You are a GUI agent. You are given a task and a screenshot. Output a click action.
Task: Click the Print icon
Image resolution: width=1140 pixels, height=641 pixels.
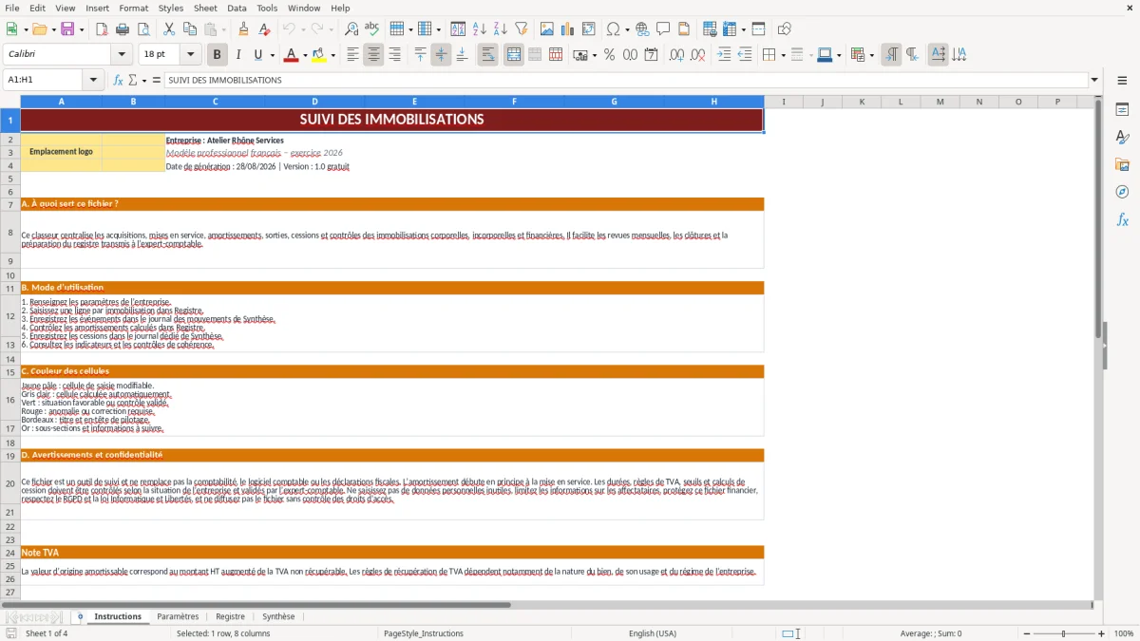pyautogui.click(x=123, y=29)
